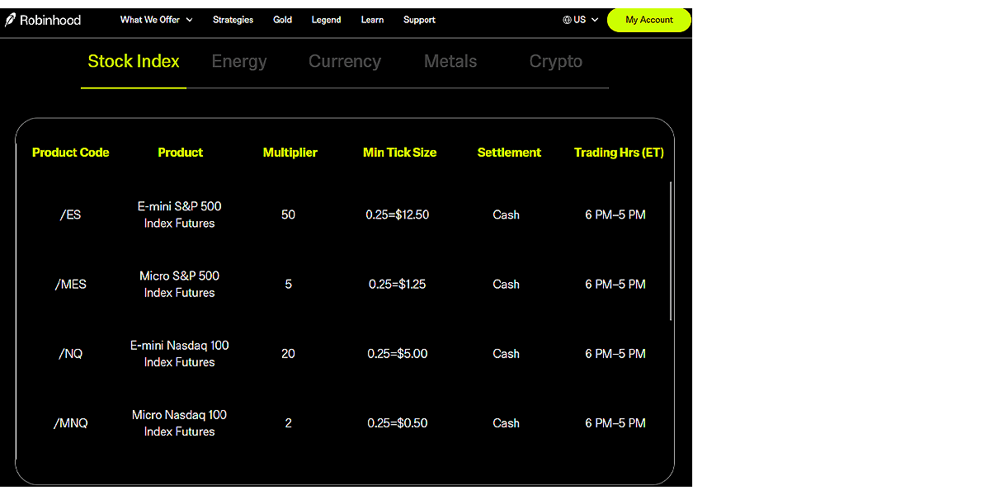Screen dimensions: 990x495
Task: Click the Cash settlement in /MNQ row
Action: click(507, 423)
